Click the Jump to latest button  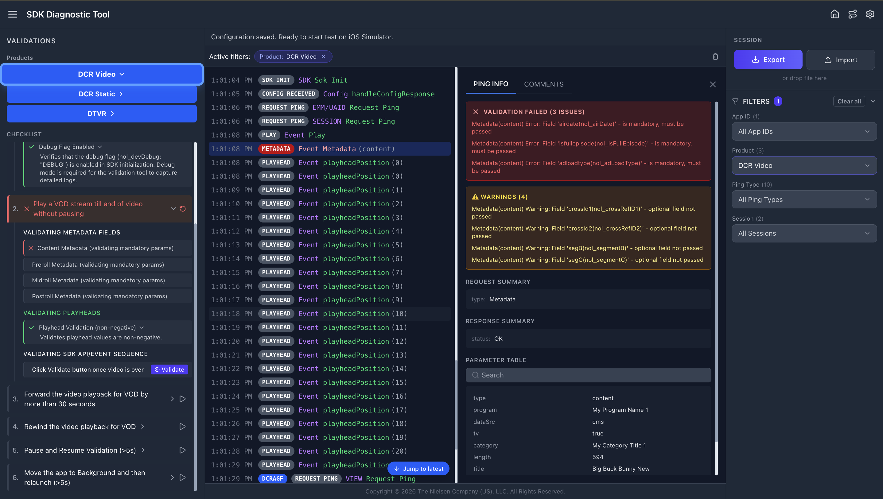(x=418, y=468)
